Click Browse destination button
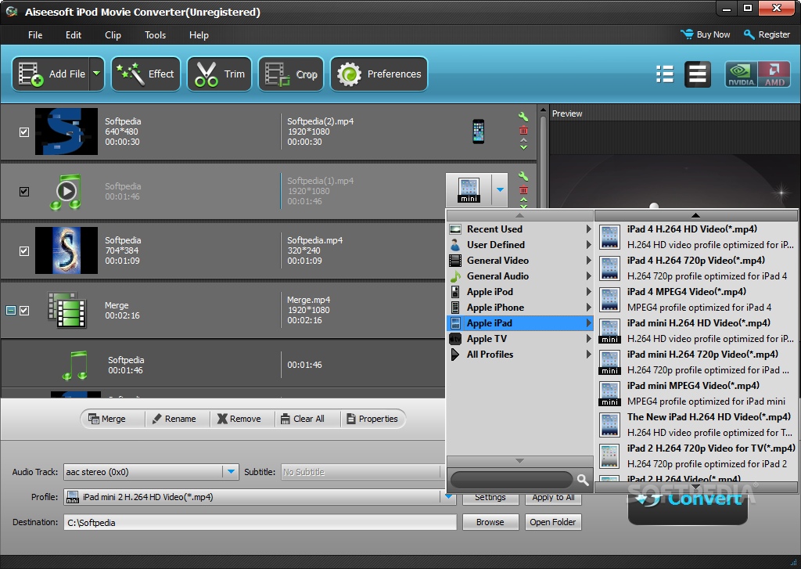This screenshot has width=801, height=569. click(x=490, y=522)
